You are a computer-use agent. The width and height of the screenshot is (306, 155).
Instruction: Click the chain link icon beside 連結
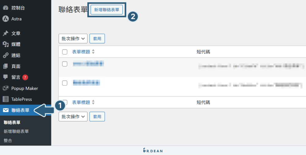pyautogui.click(x=6, y=55)
